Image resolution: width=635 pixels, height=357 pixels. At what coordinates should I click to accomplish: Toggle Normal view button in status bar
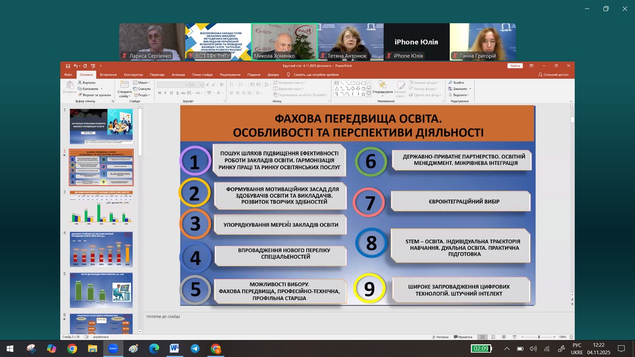click(482, 337)
